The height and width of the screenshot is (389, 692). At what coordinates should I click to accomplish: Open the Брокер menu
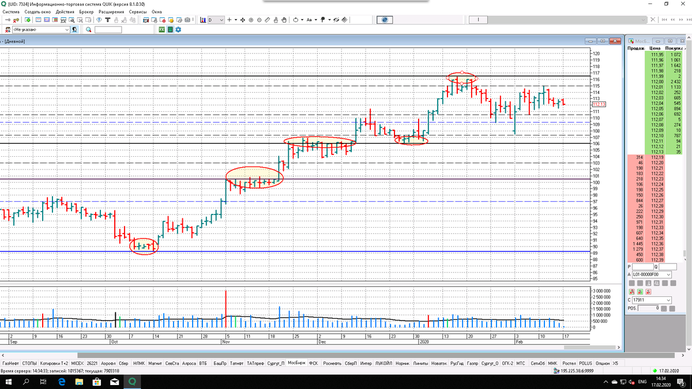click(x=86, y=12)
